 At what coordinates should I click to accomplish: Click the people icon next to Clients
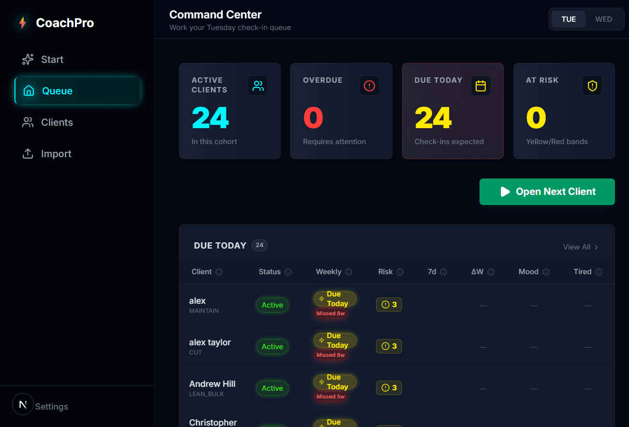pyautogui.click(x=28, y=122)
